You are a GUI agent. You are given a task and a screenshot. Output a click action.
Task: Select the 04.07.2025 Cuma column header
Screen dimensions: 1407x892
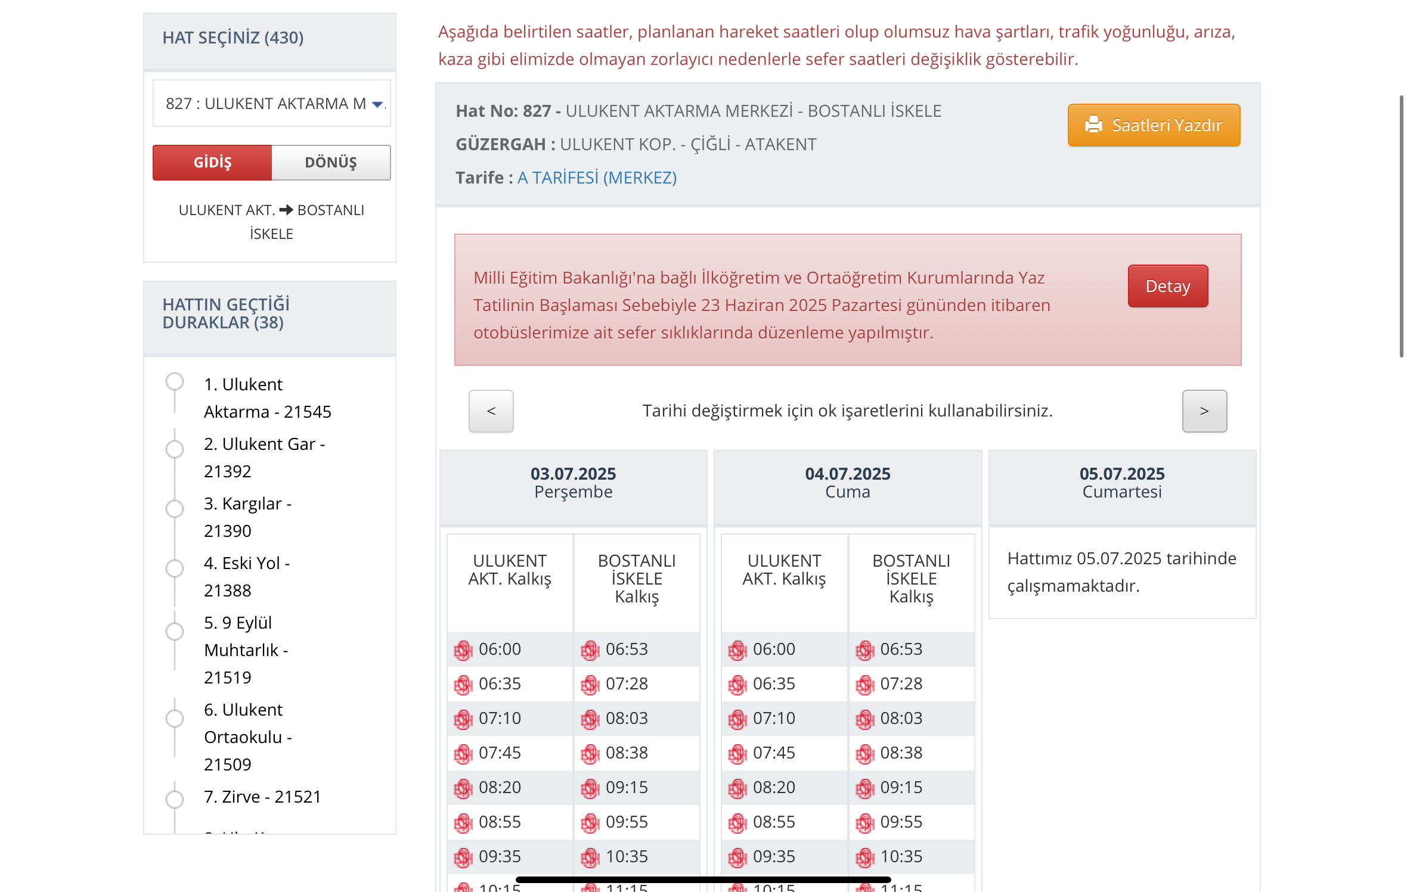848,483
